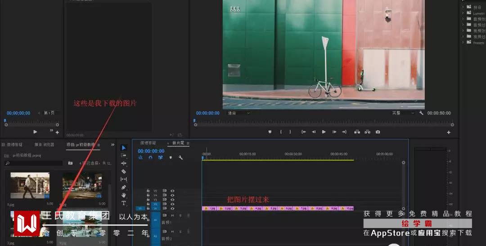Toggle V2 track lock

pyautogui.click(x=148, y=204)
